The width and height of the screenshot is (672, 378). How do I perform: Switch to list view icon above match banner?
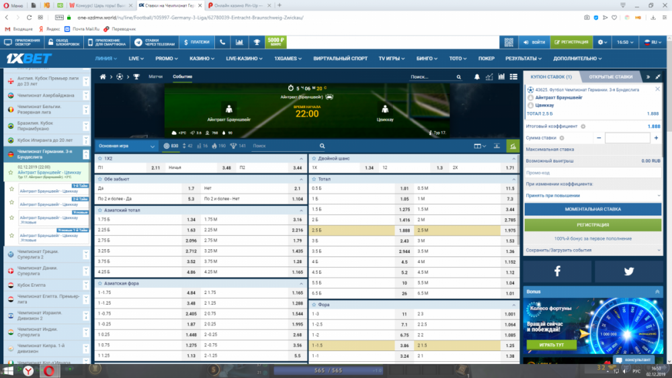coord(516,77)
